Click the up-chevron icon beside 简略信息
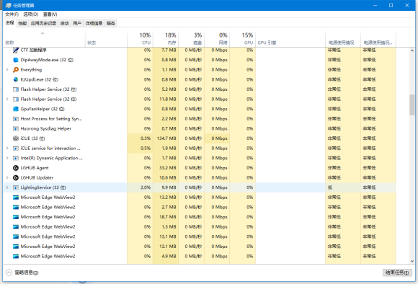The image size is (418, 284). (x=9, y=272)
